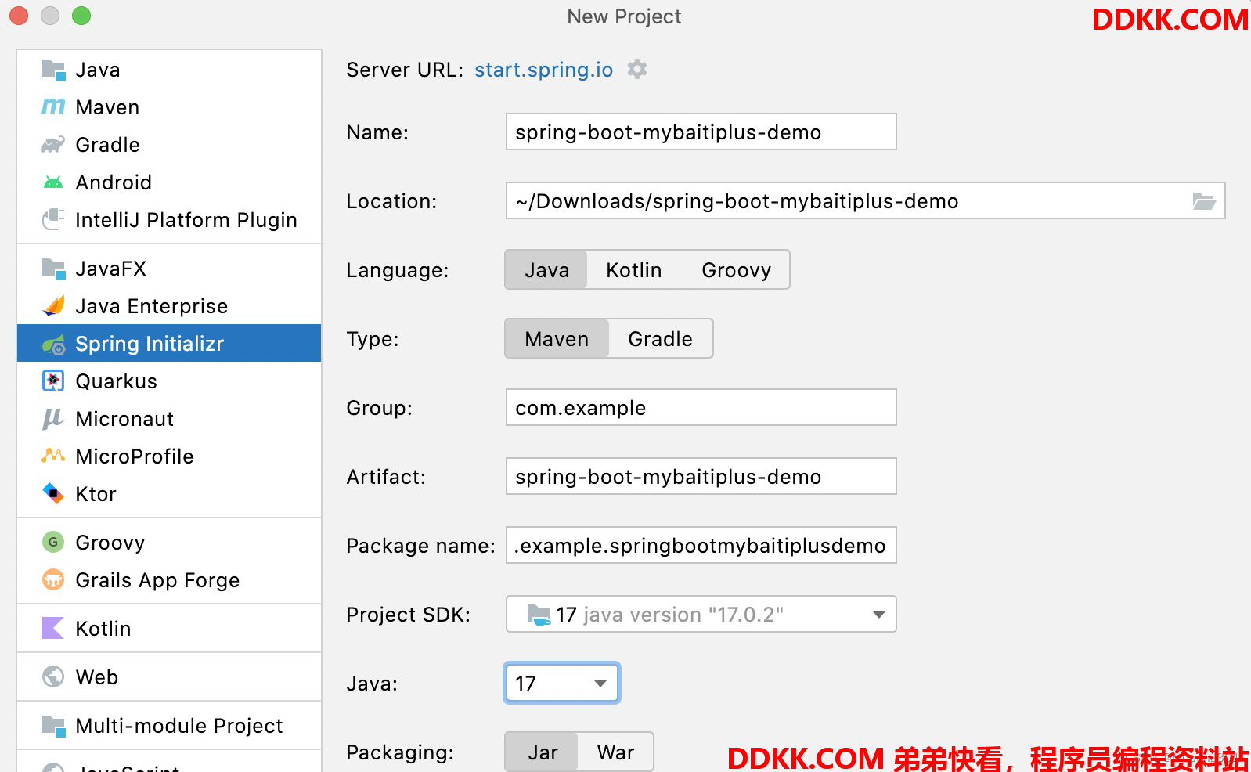Choose the Maven icon in sidebar
The height and width of the screenshot is (772, 1251).
(x=53, y=107)
